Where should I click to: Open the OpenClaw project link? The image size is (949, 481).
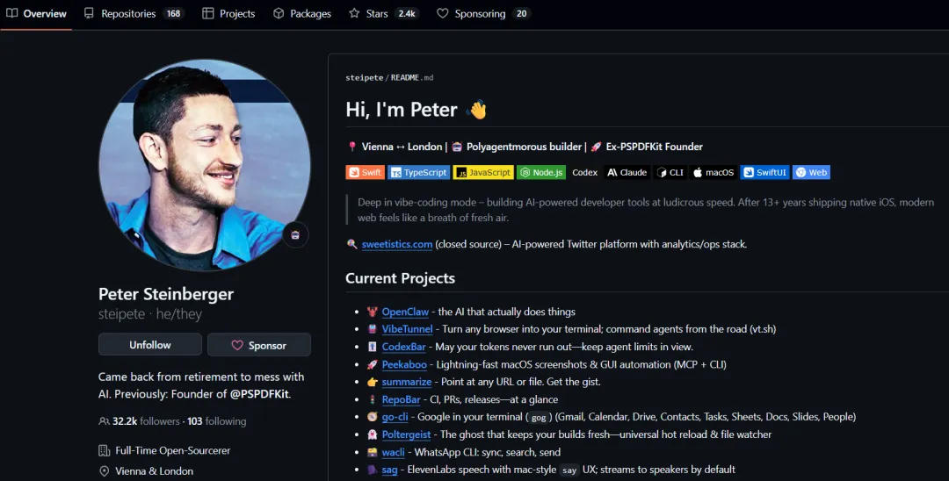coord(405,312)
